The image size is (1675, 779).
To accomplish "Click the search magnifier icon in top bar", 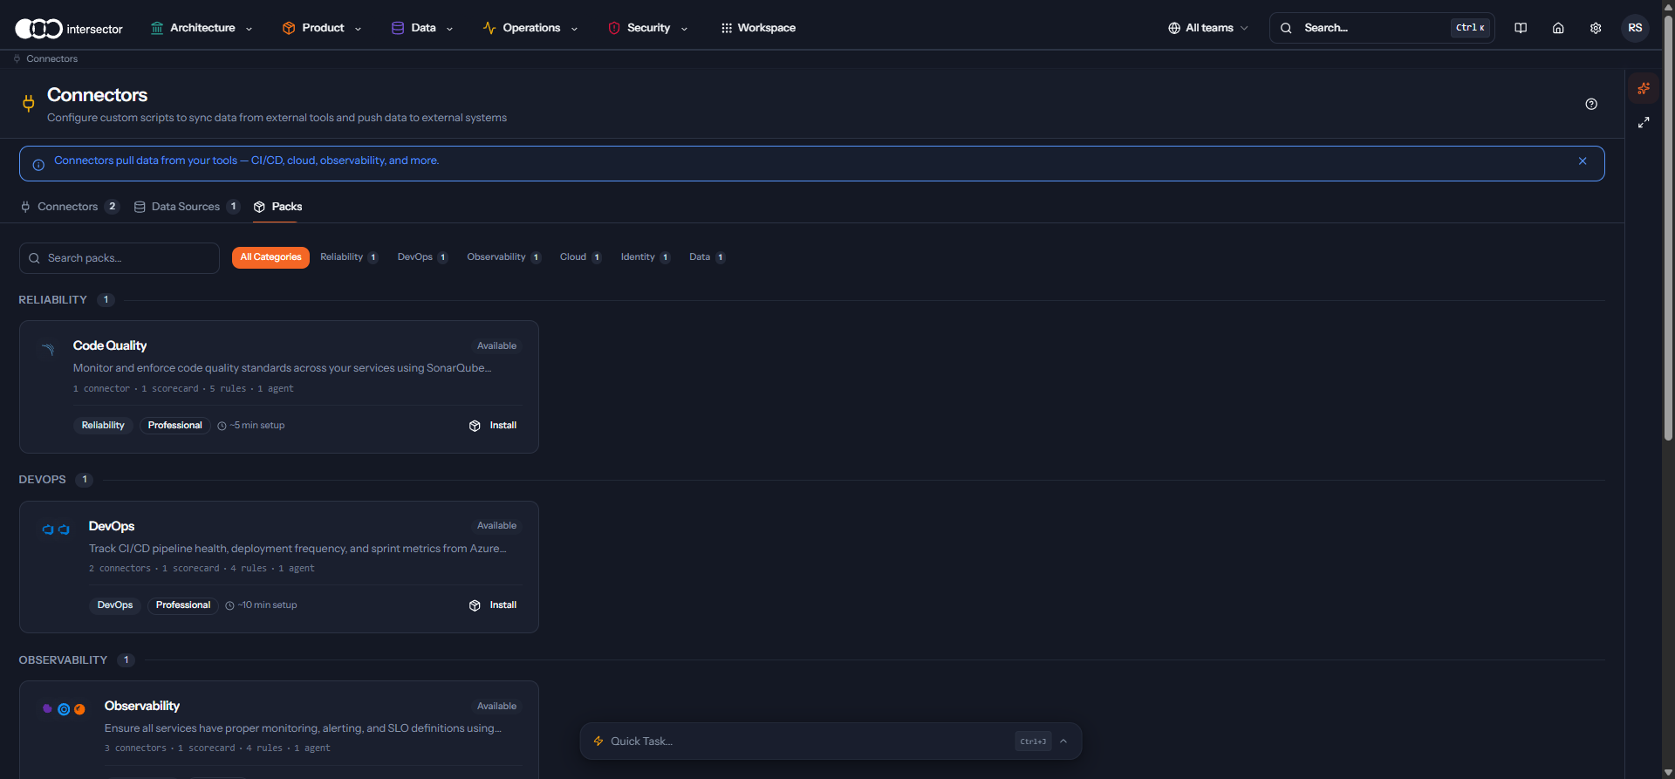I will point(1286,28).
